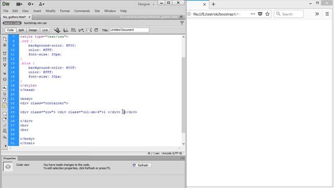Click the Refresh button in Properties panel
334x188 pixels.
coord(141,165)
